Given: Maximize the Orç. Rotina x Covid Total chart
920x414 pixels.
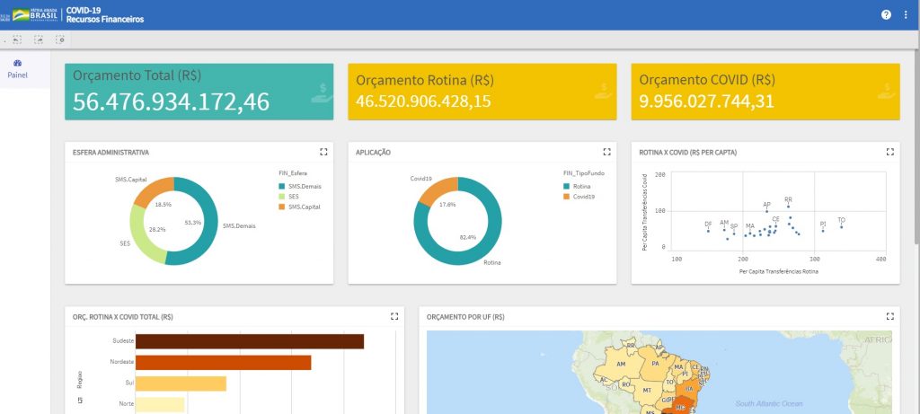Looking at the screenshot, I should point(394,316).
